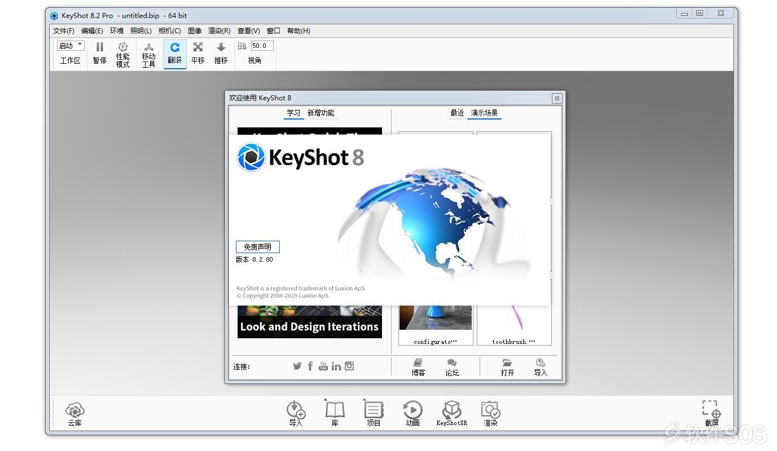Switch to the 学习 tab
This screenshot has width=777, height=451.
293,113
